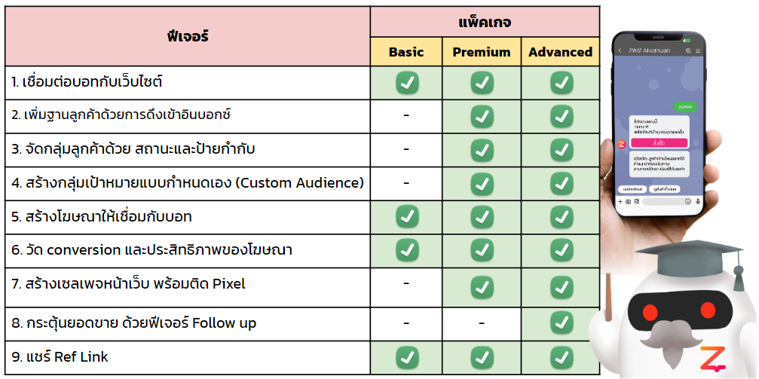This screenshot has height=379, width=759.
Task: Select the Premium package column header
Action: pyautogui.click(x=482, y=52)
